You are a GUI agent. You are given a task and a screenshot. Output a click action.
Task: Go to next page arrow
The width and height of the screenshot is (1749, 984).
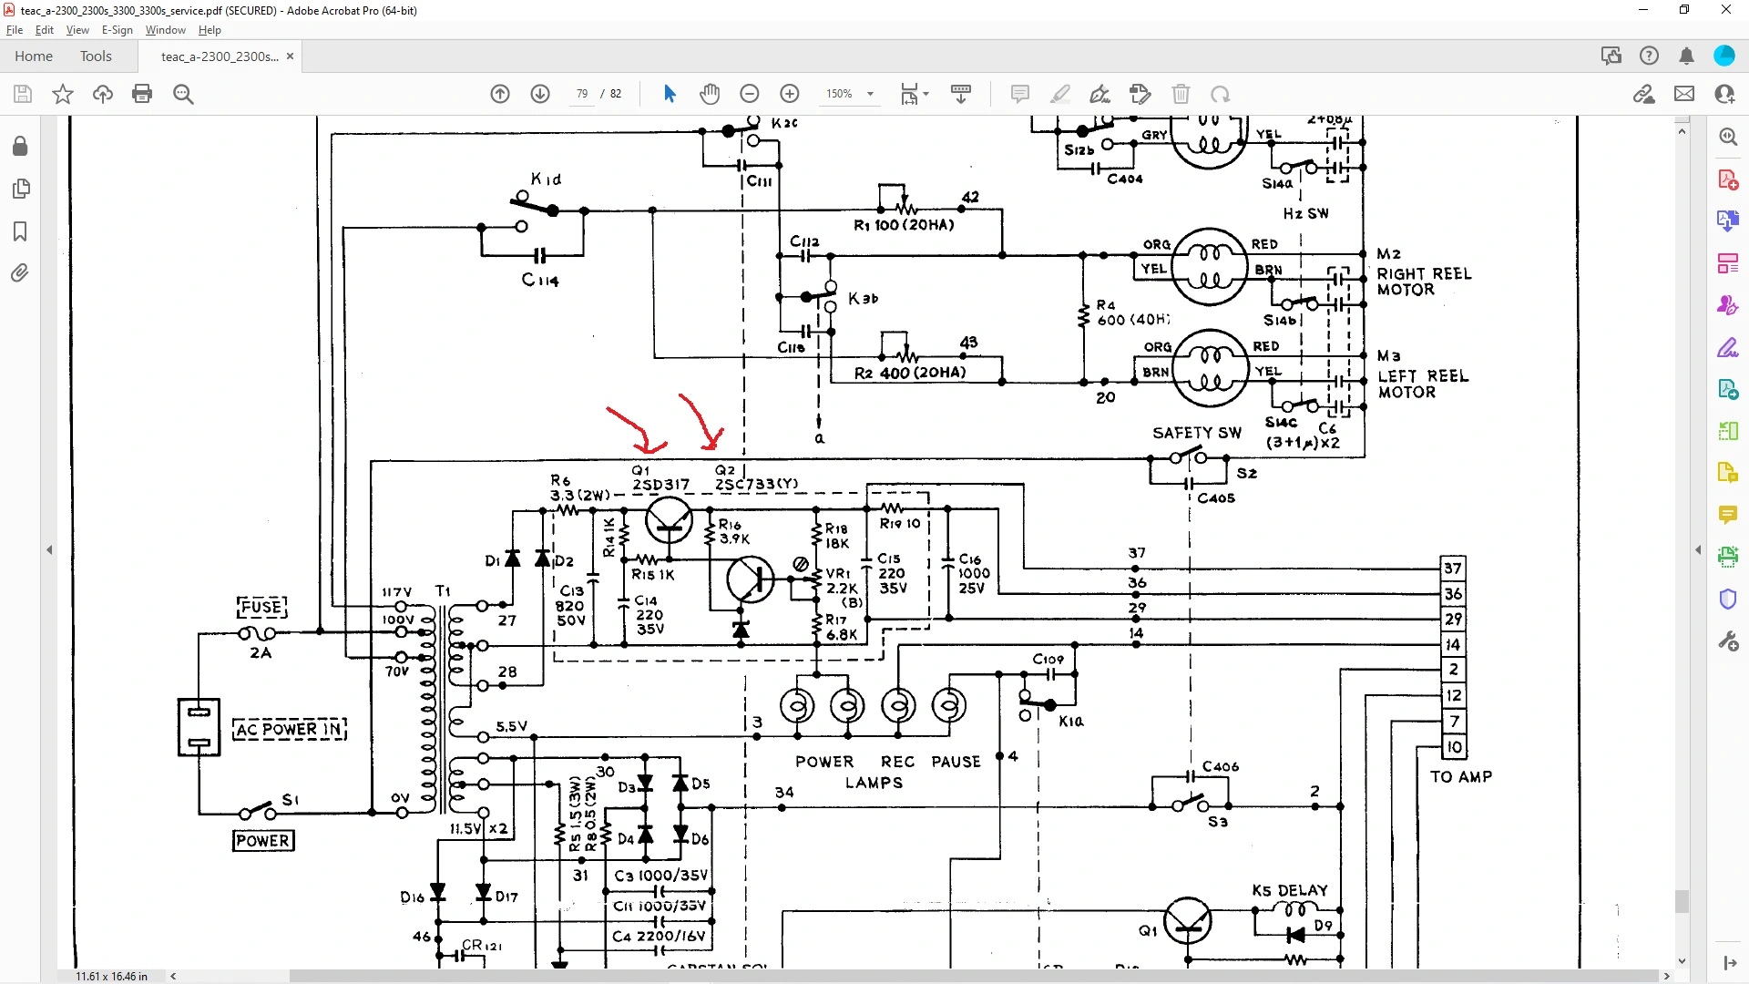(540, 94)
